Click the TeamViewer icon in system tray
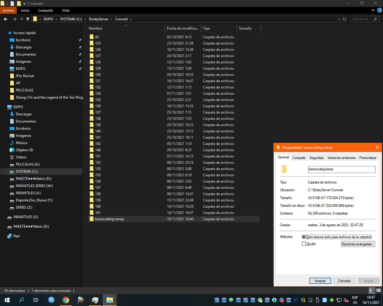Image resolution: width=383 pixels, height=306 pixels. (x=325, y=300)
